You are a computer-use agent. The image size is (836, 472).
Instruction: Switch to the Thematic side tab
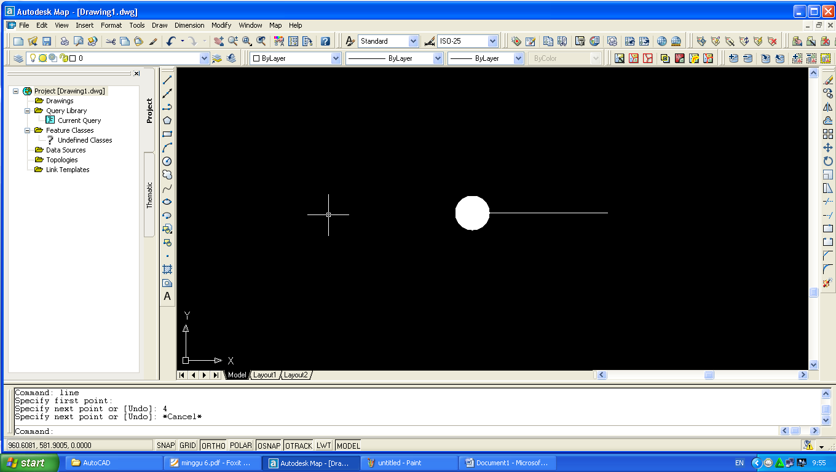tap(149, 195)
